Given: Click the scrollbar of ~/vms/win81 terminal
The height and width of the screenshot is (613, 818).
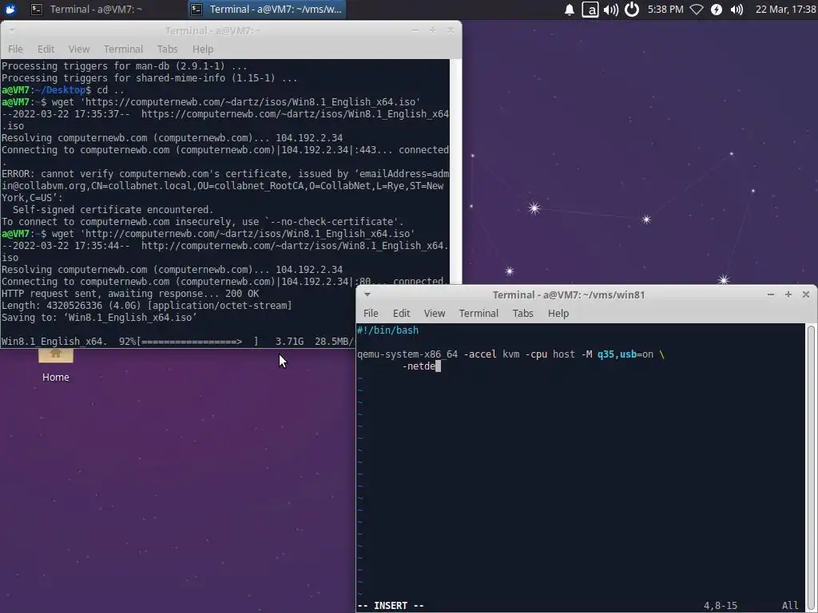Looking at the screenshot, I should pyautogui.click(x=811, y=468).
